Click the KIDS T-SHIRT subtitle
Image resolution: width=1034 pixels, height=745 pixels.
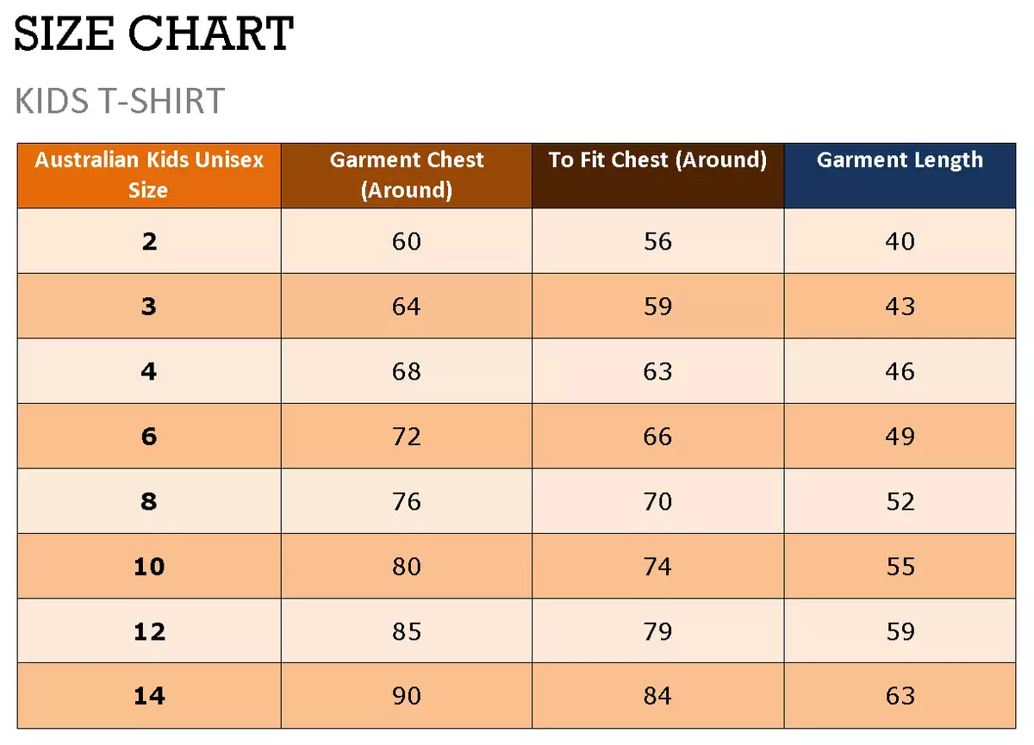(120, 102)
